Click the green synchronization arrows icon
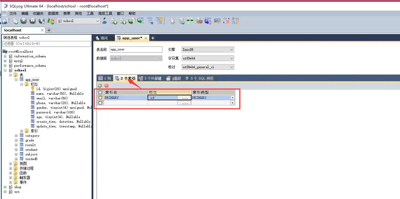This screenshot has height=199, width=400. click(190, 21)
